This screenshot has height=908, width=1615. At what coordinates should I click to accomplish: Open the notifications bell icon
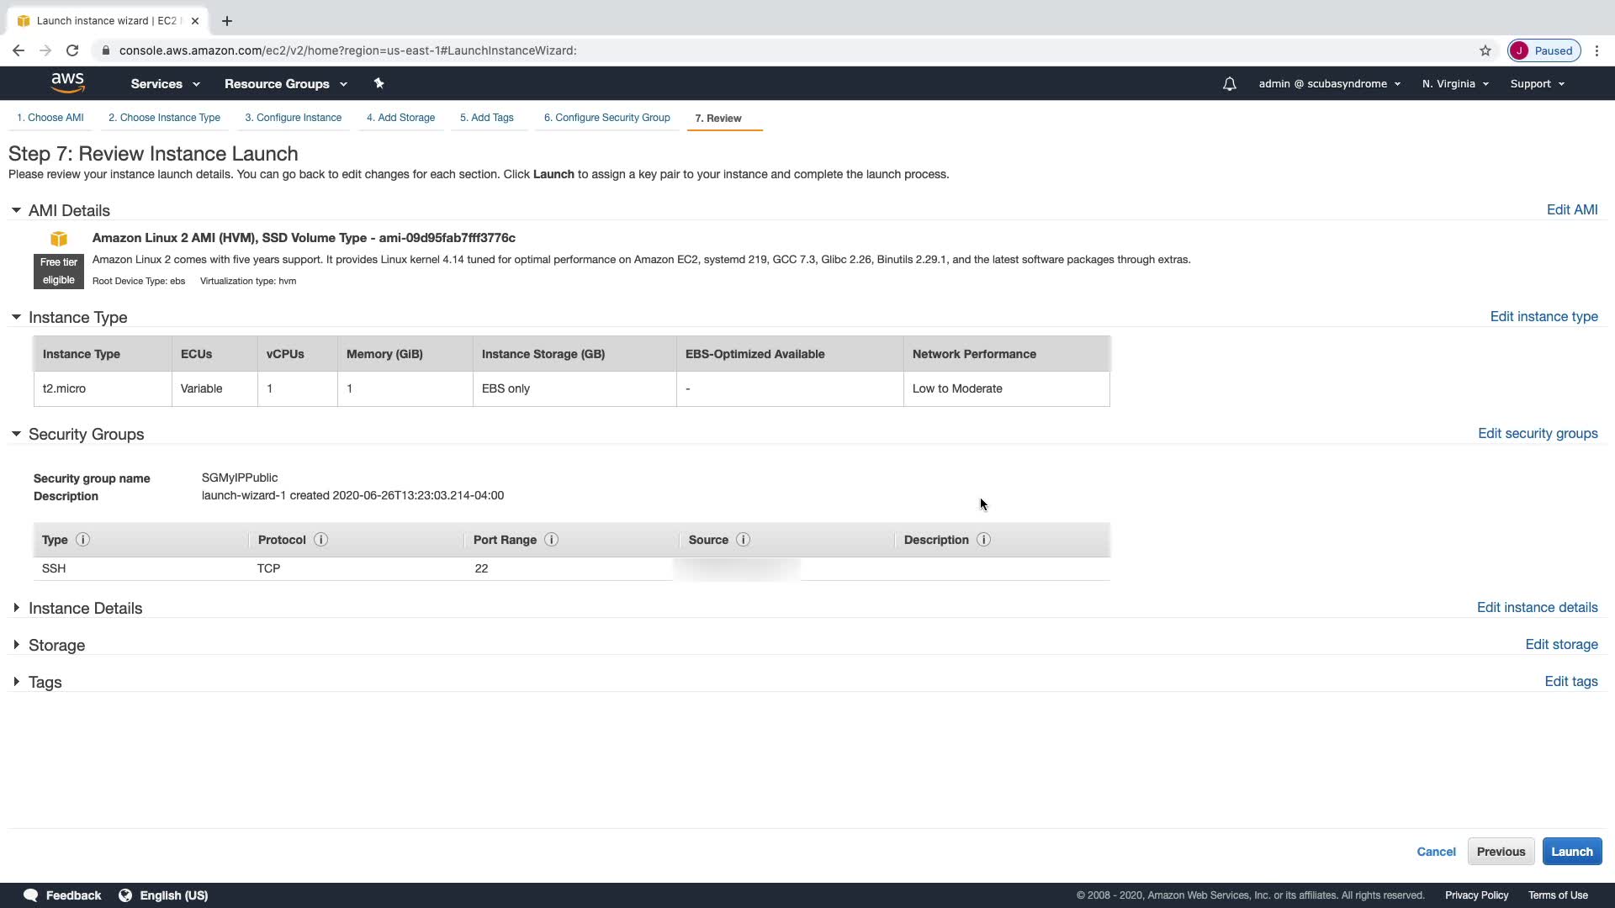point(1229,84)
